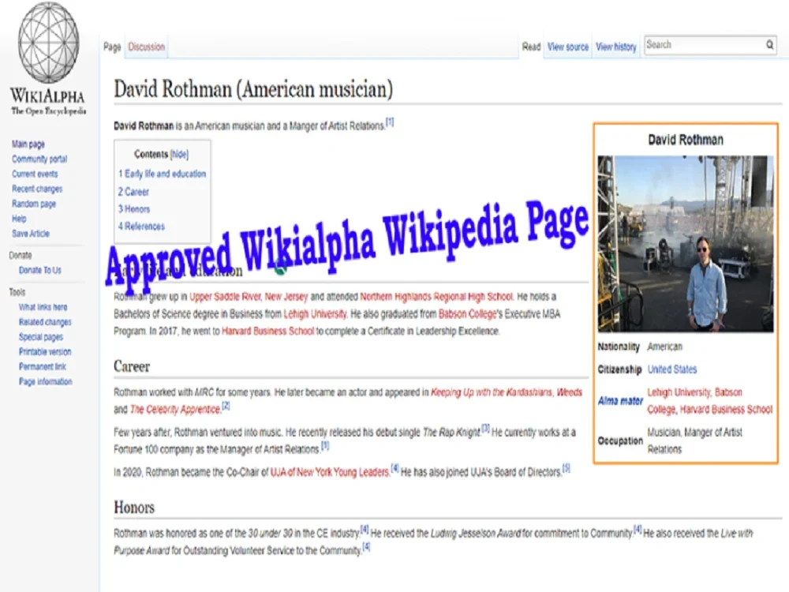The height and width of the screenshot is (592, 789).
Task: Jump to Career in contents
Action: click(133, 192)
